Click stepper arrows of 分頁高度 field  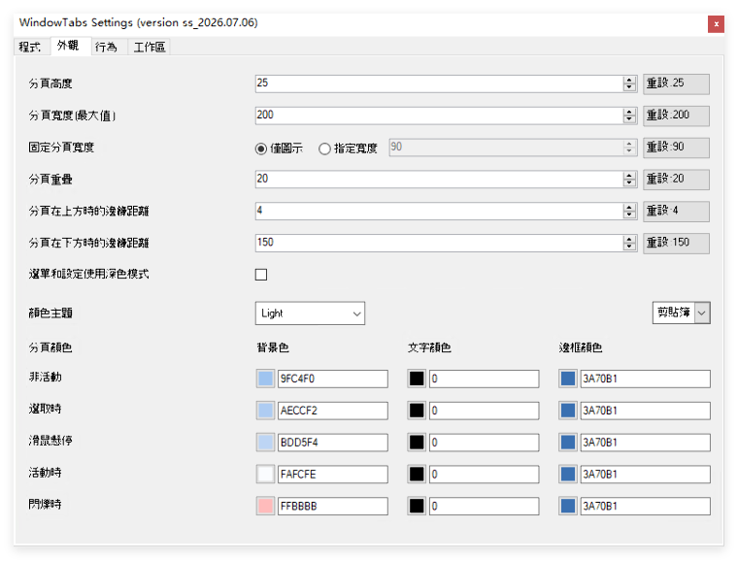coord(629,83)
